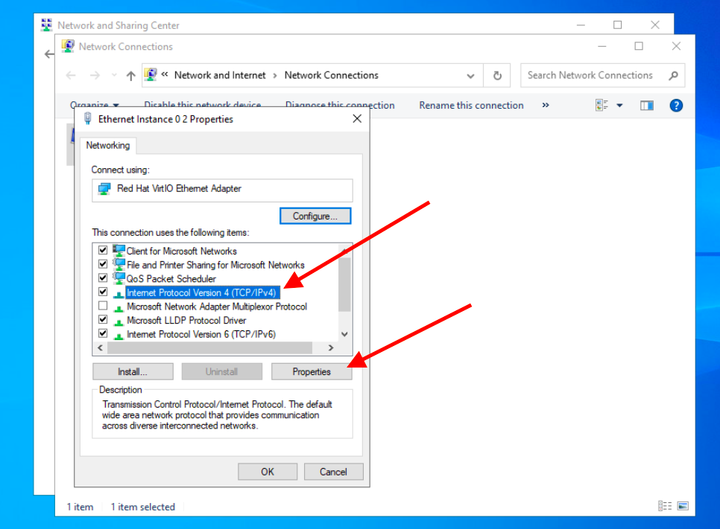Open the recent locations dropdown arrow

point(114,76)
